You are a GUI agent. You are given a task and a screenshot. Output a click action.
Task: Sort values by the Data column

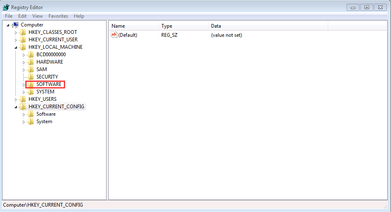pyautogui.click(x=268, y=26)
